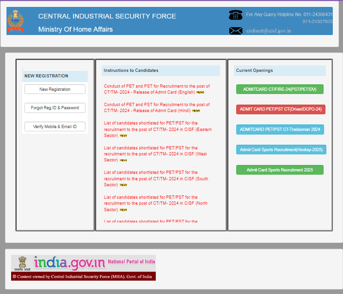Open Admit Card Sports Recruitment(Hockey-2025)

pos(281,150)
